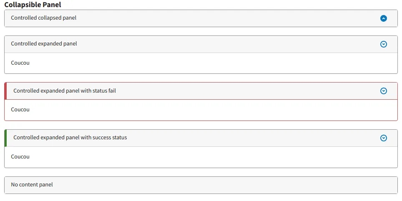Click the Collapsible Panel heading
This screenshot has width=402, height=201.
pos(33,5)
